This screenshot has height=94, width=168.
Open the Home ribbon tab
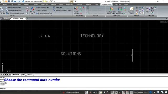[5, 5]
